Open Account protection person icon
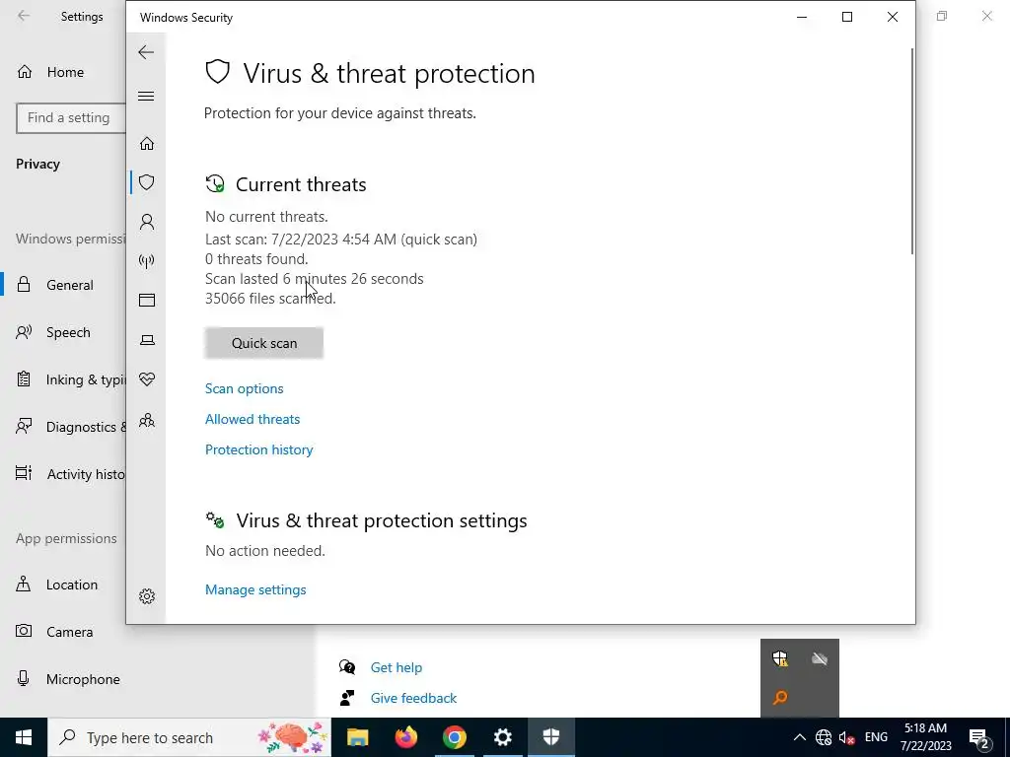 (x=147, y=222)
